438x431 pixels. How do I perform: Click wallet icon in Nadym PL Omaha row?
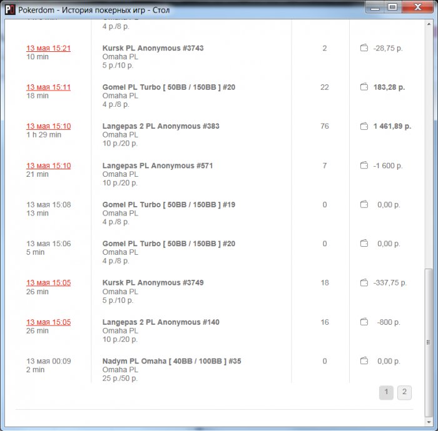pos(364,361)
